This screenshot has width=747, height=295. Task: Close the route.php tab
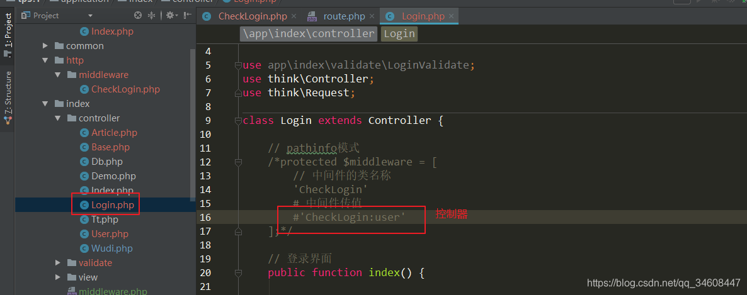tap(372, 16)
